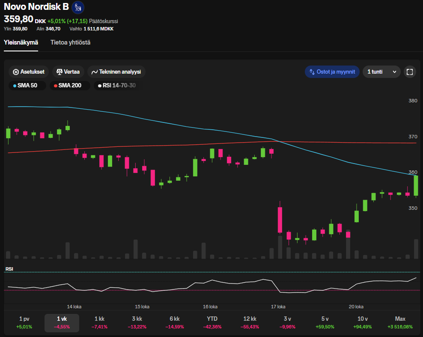Select the 1 pv time range
Viewport: 423px width, 337px height.
pos(24,322)
